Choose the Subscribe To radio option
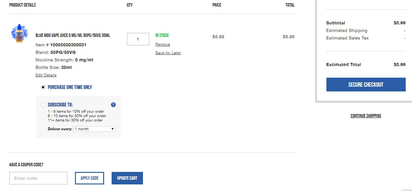This screenshot has width=412, height=191. (43, 105)
